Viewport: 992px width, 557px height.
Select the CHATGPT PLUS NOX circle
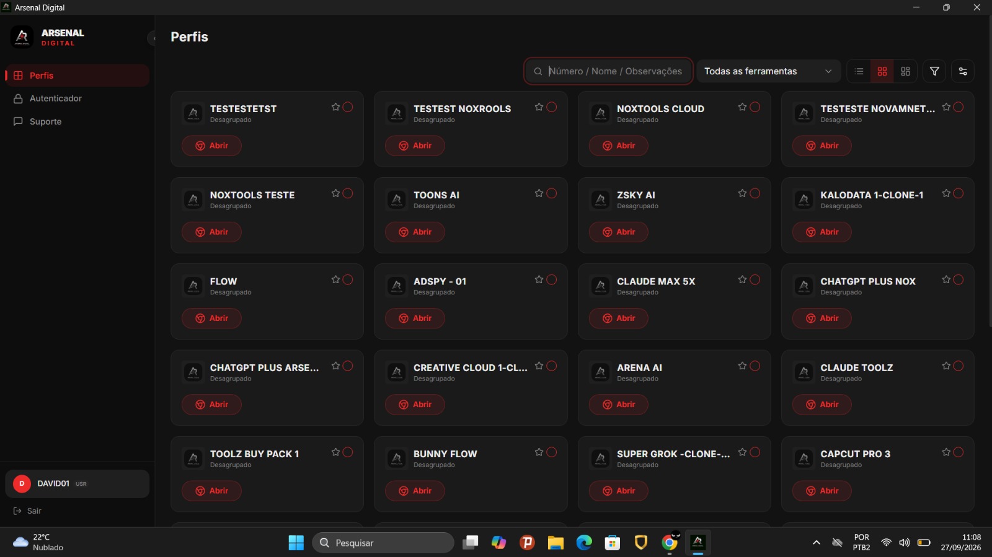click(x=959, y=279)
